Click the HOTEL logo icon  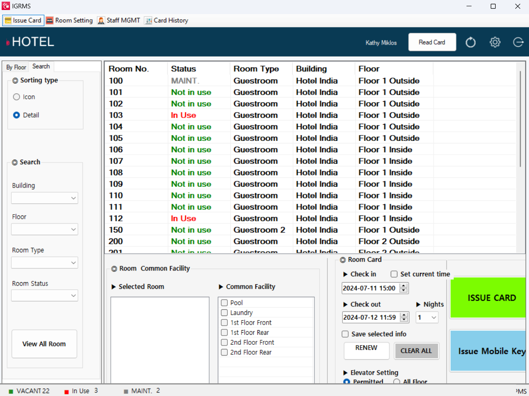8,43
